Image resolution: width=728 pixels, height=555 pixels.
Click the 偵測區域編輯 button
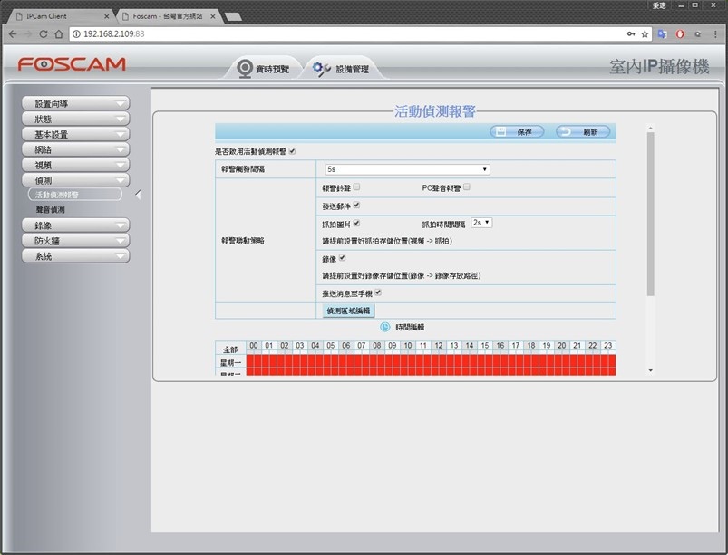tap(348, 311)
